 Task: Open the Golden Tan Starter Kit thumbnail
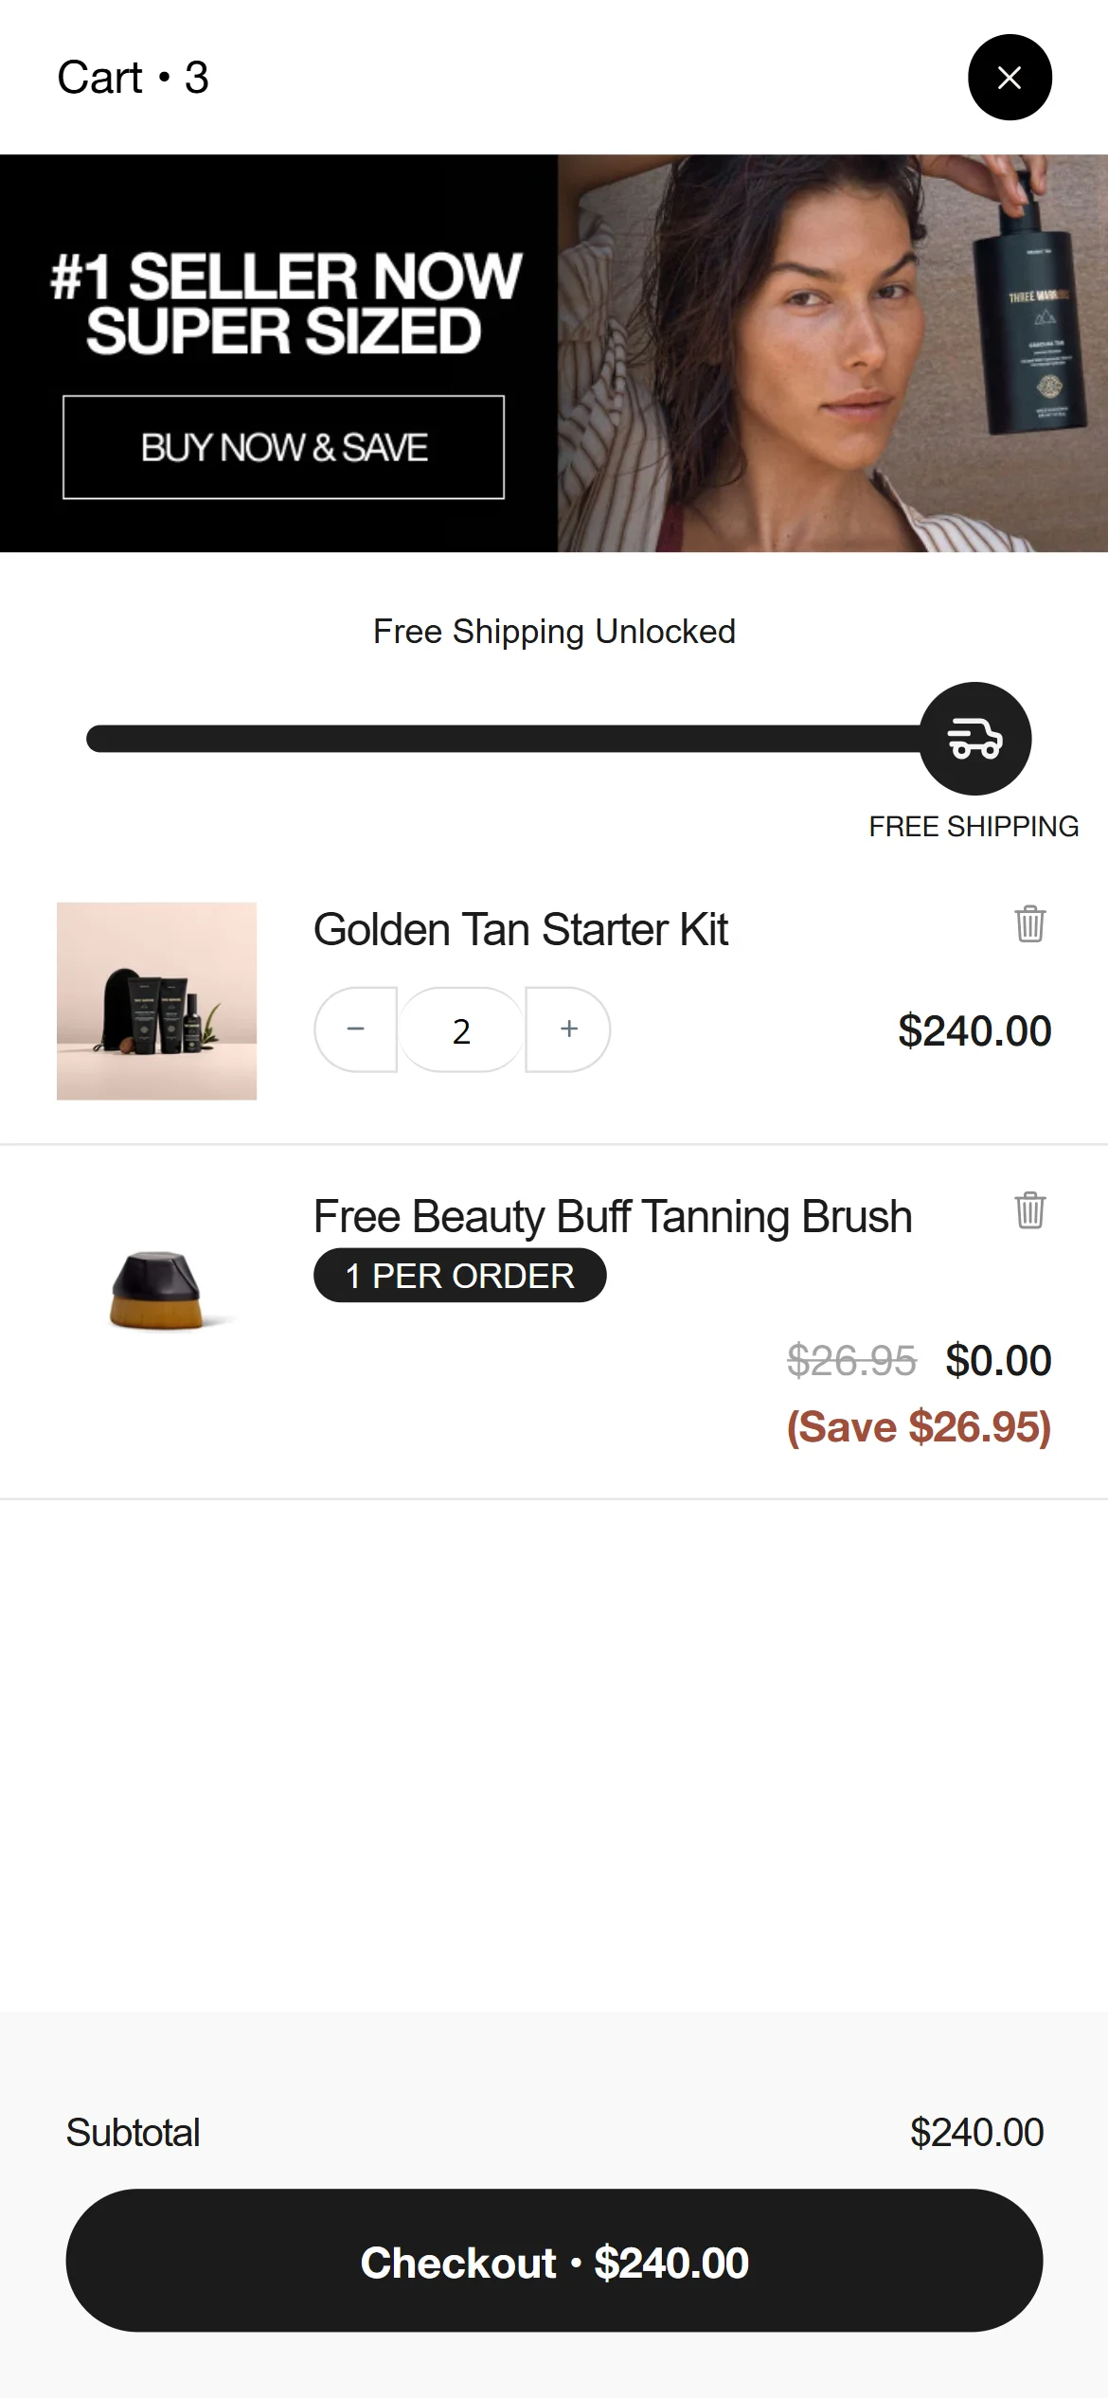tap(156, 1001)
